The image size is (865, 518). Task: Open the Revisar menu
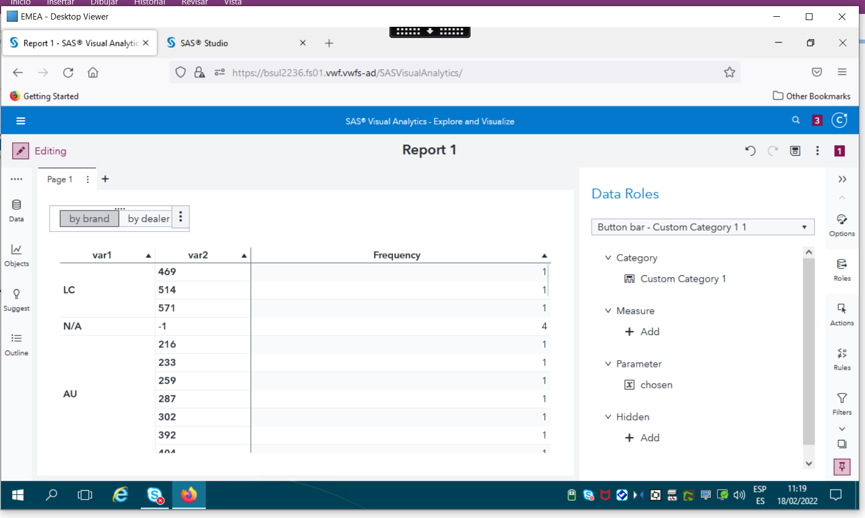pyautogui.click(x=194, y=3)
